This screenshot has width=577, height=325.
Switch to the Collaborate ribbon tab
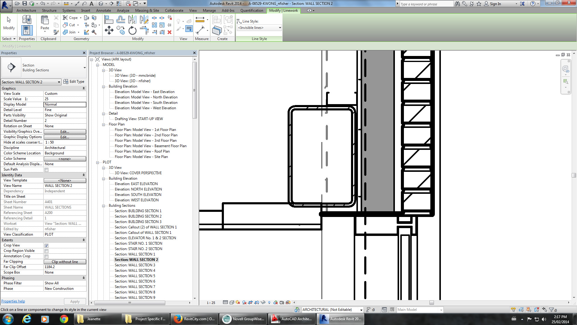click(x=174, y=11)
